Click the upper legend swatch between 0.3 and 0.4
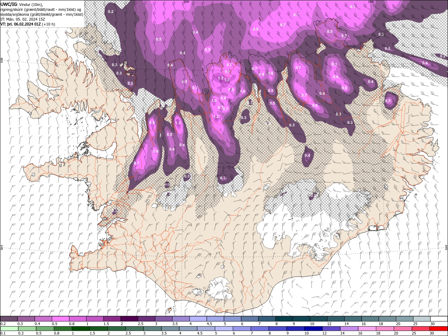Viewport: 448px width, 336px height. [x=26, y=319]
